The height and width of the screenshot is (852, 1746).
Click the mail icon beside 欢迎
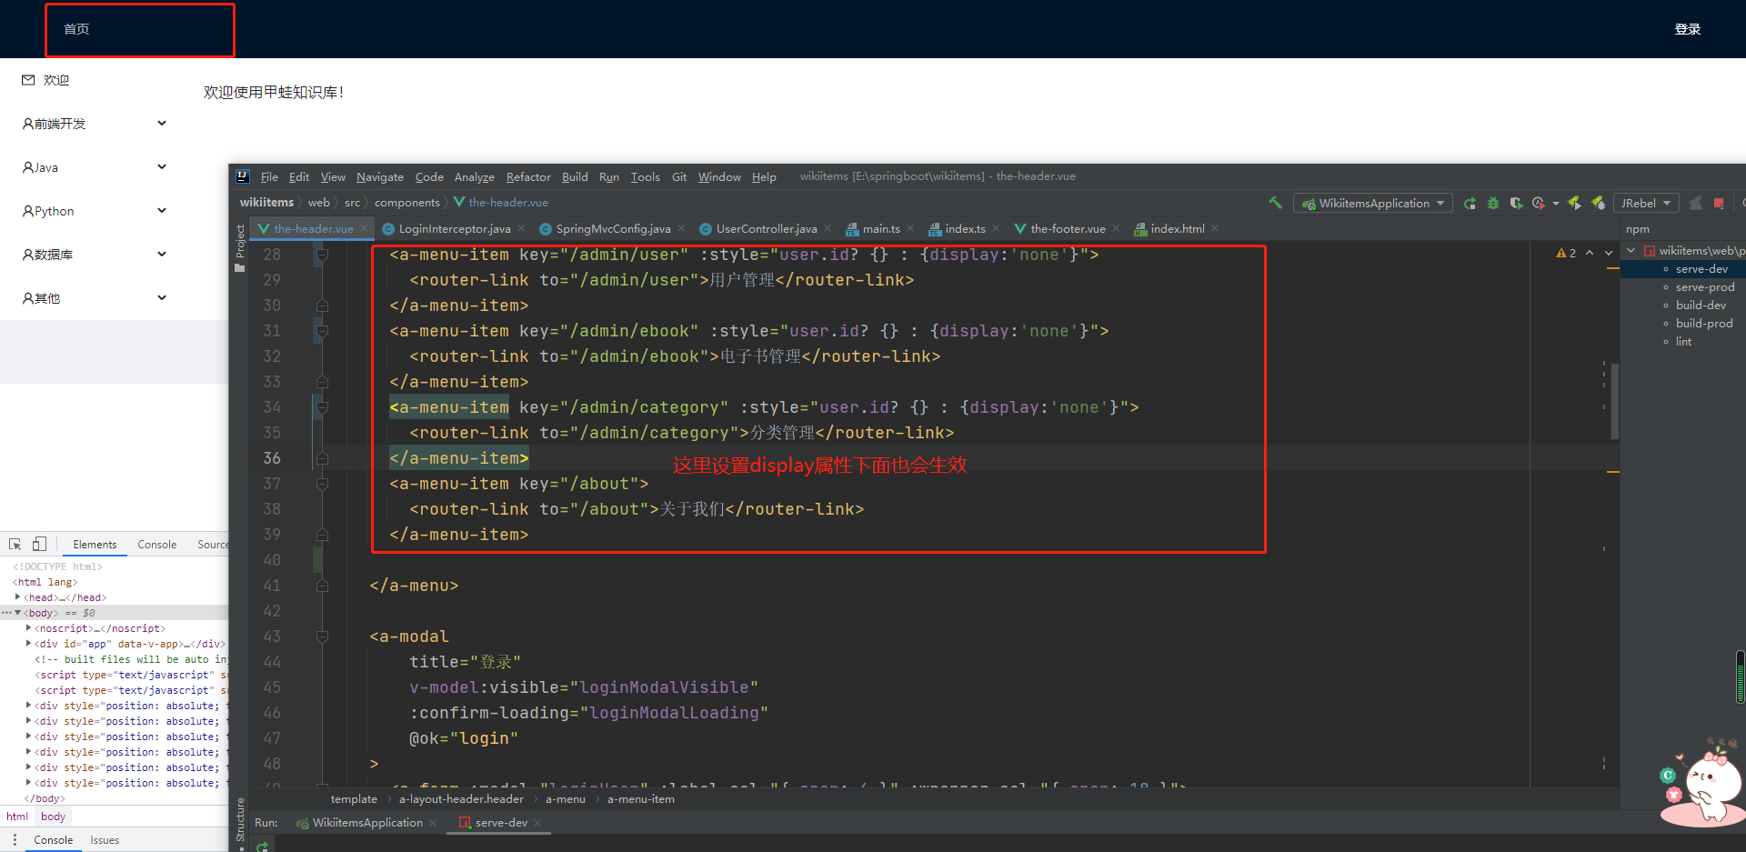[28, 80]
